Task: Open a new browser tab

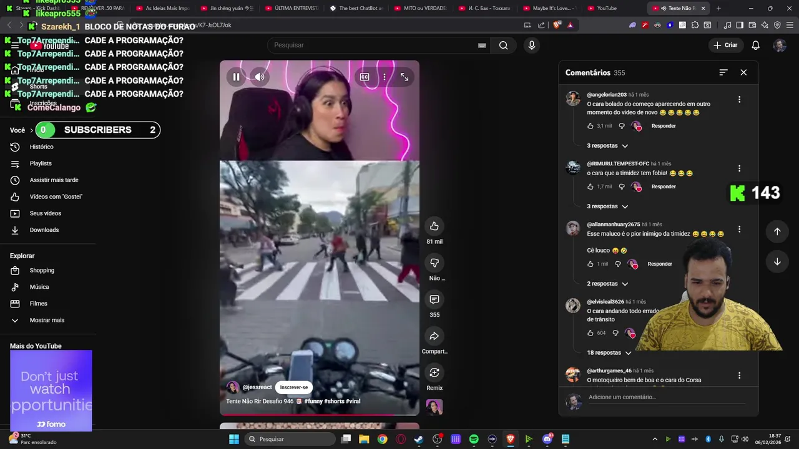Action: pos(718,8)
